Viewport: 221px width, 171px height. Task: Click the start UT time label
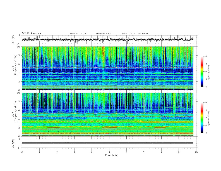(135, 34)
